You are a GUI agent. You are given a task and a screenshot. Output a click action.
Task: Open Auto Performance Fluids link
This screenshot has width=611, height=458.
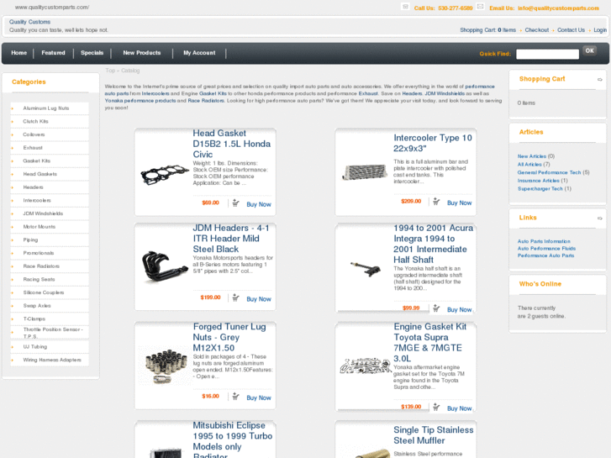tap(546, 249)
